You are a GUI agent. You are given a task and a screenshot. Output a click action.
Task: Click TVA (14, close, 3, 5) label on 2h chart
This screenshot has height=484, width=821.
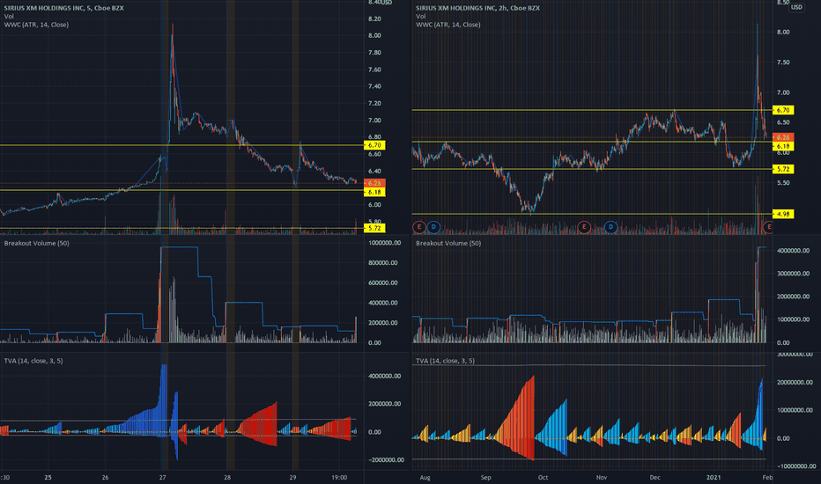(446, 361)
